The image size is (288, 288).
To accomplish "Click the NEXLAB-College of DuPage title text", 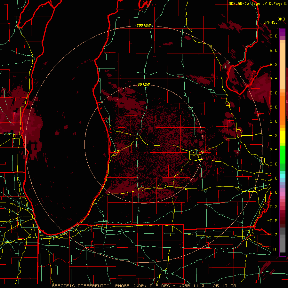I will (255, 4).
